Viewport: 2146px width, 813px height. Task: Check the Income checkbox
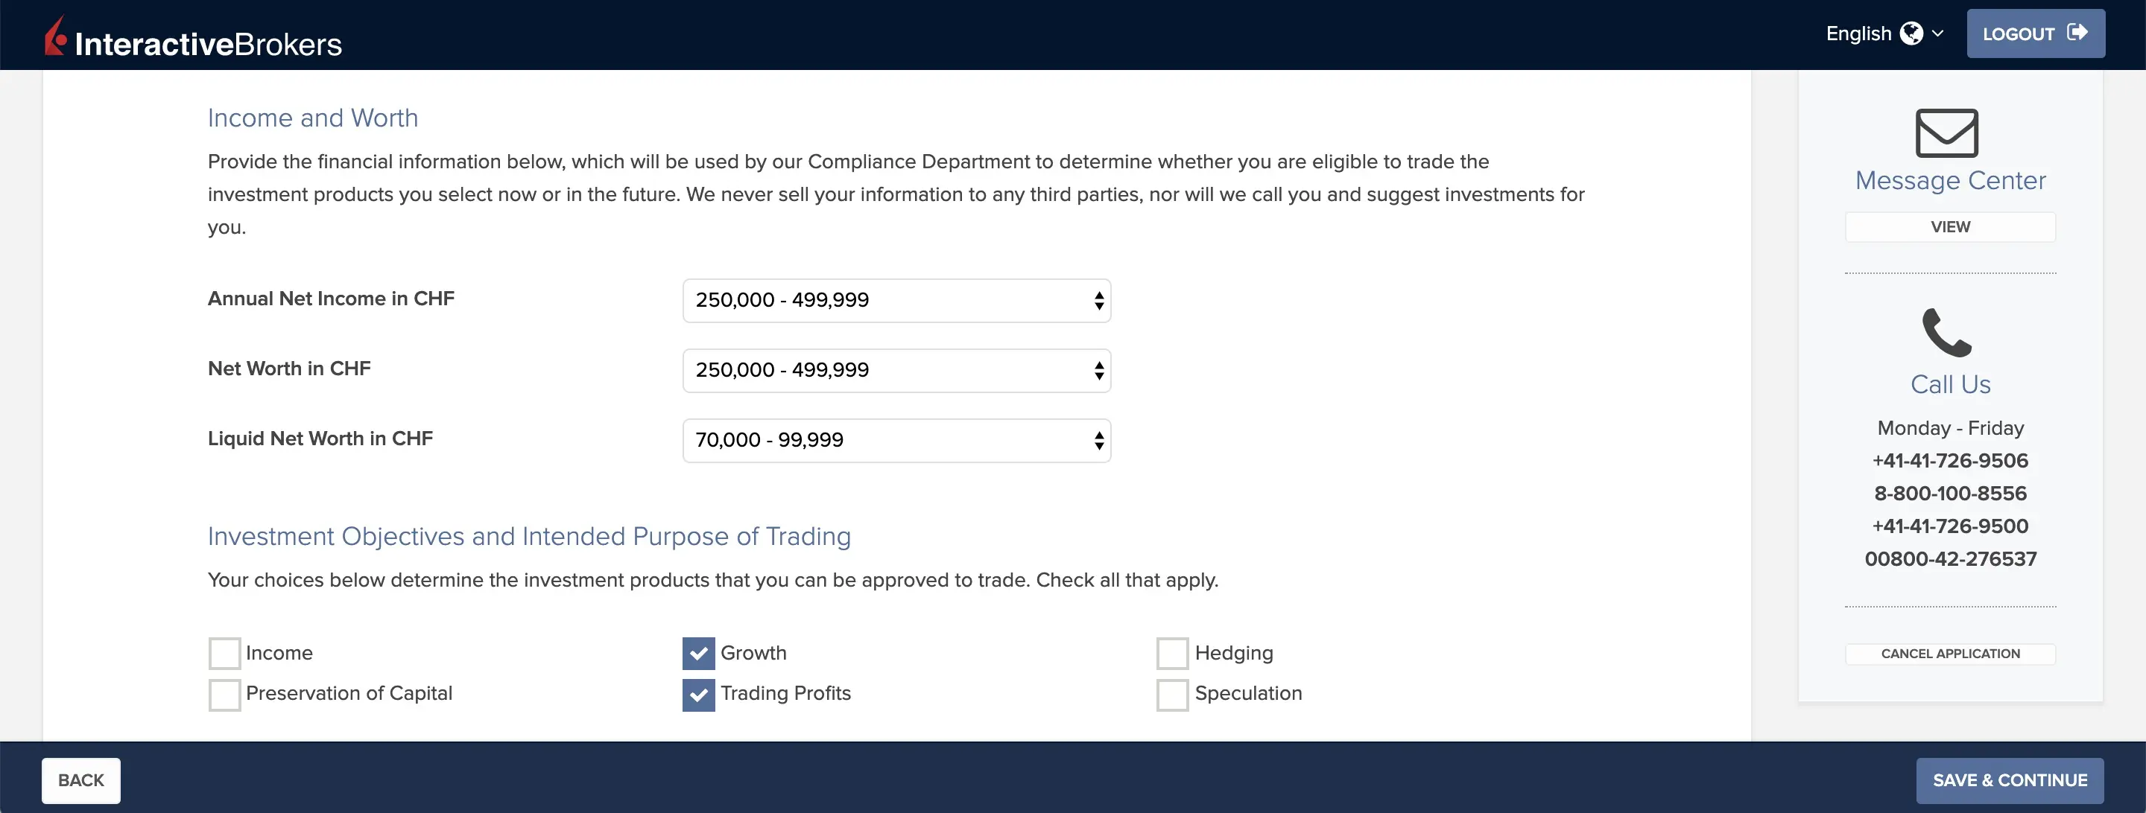(x=224, y=653)
